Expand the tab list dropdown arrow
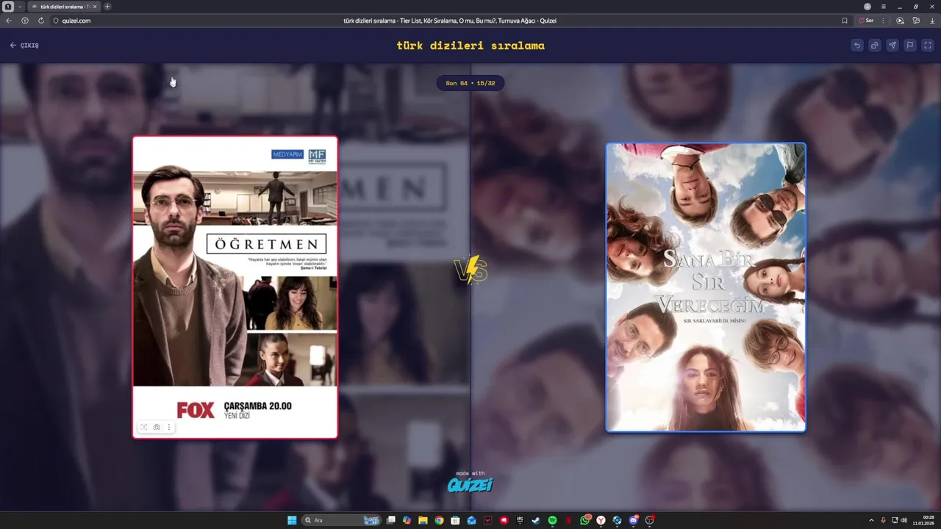 tap(20, 7)
